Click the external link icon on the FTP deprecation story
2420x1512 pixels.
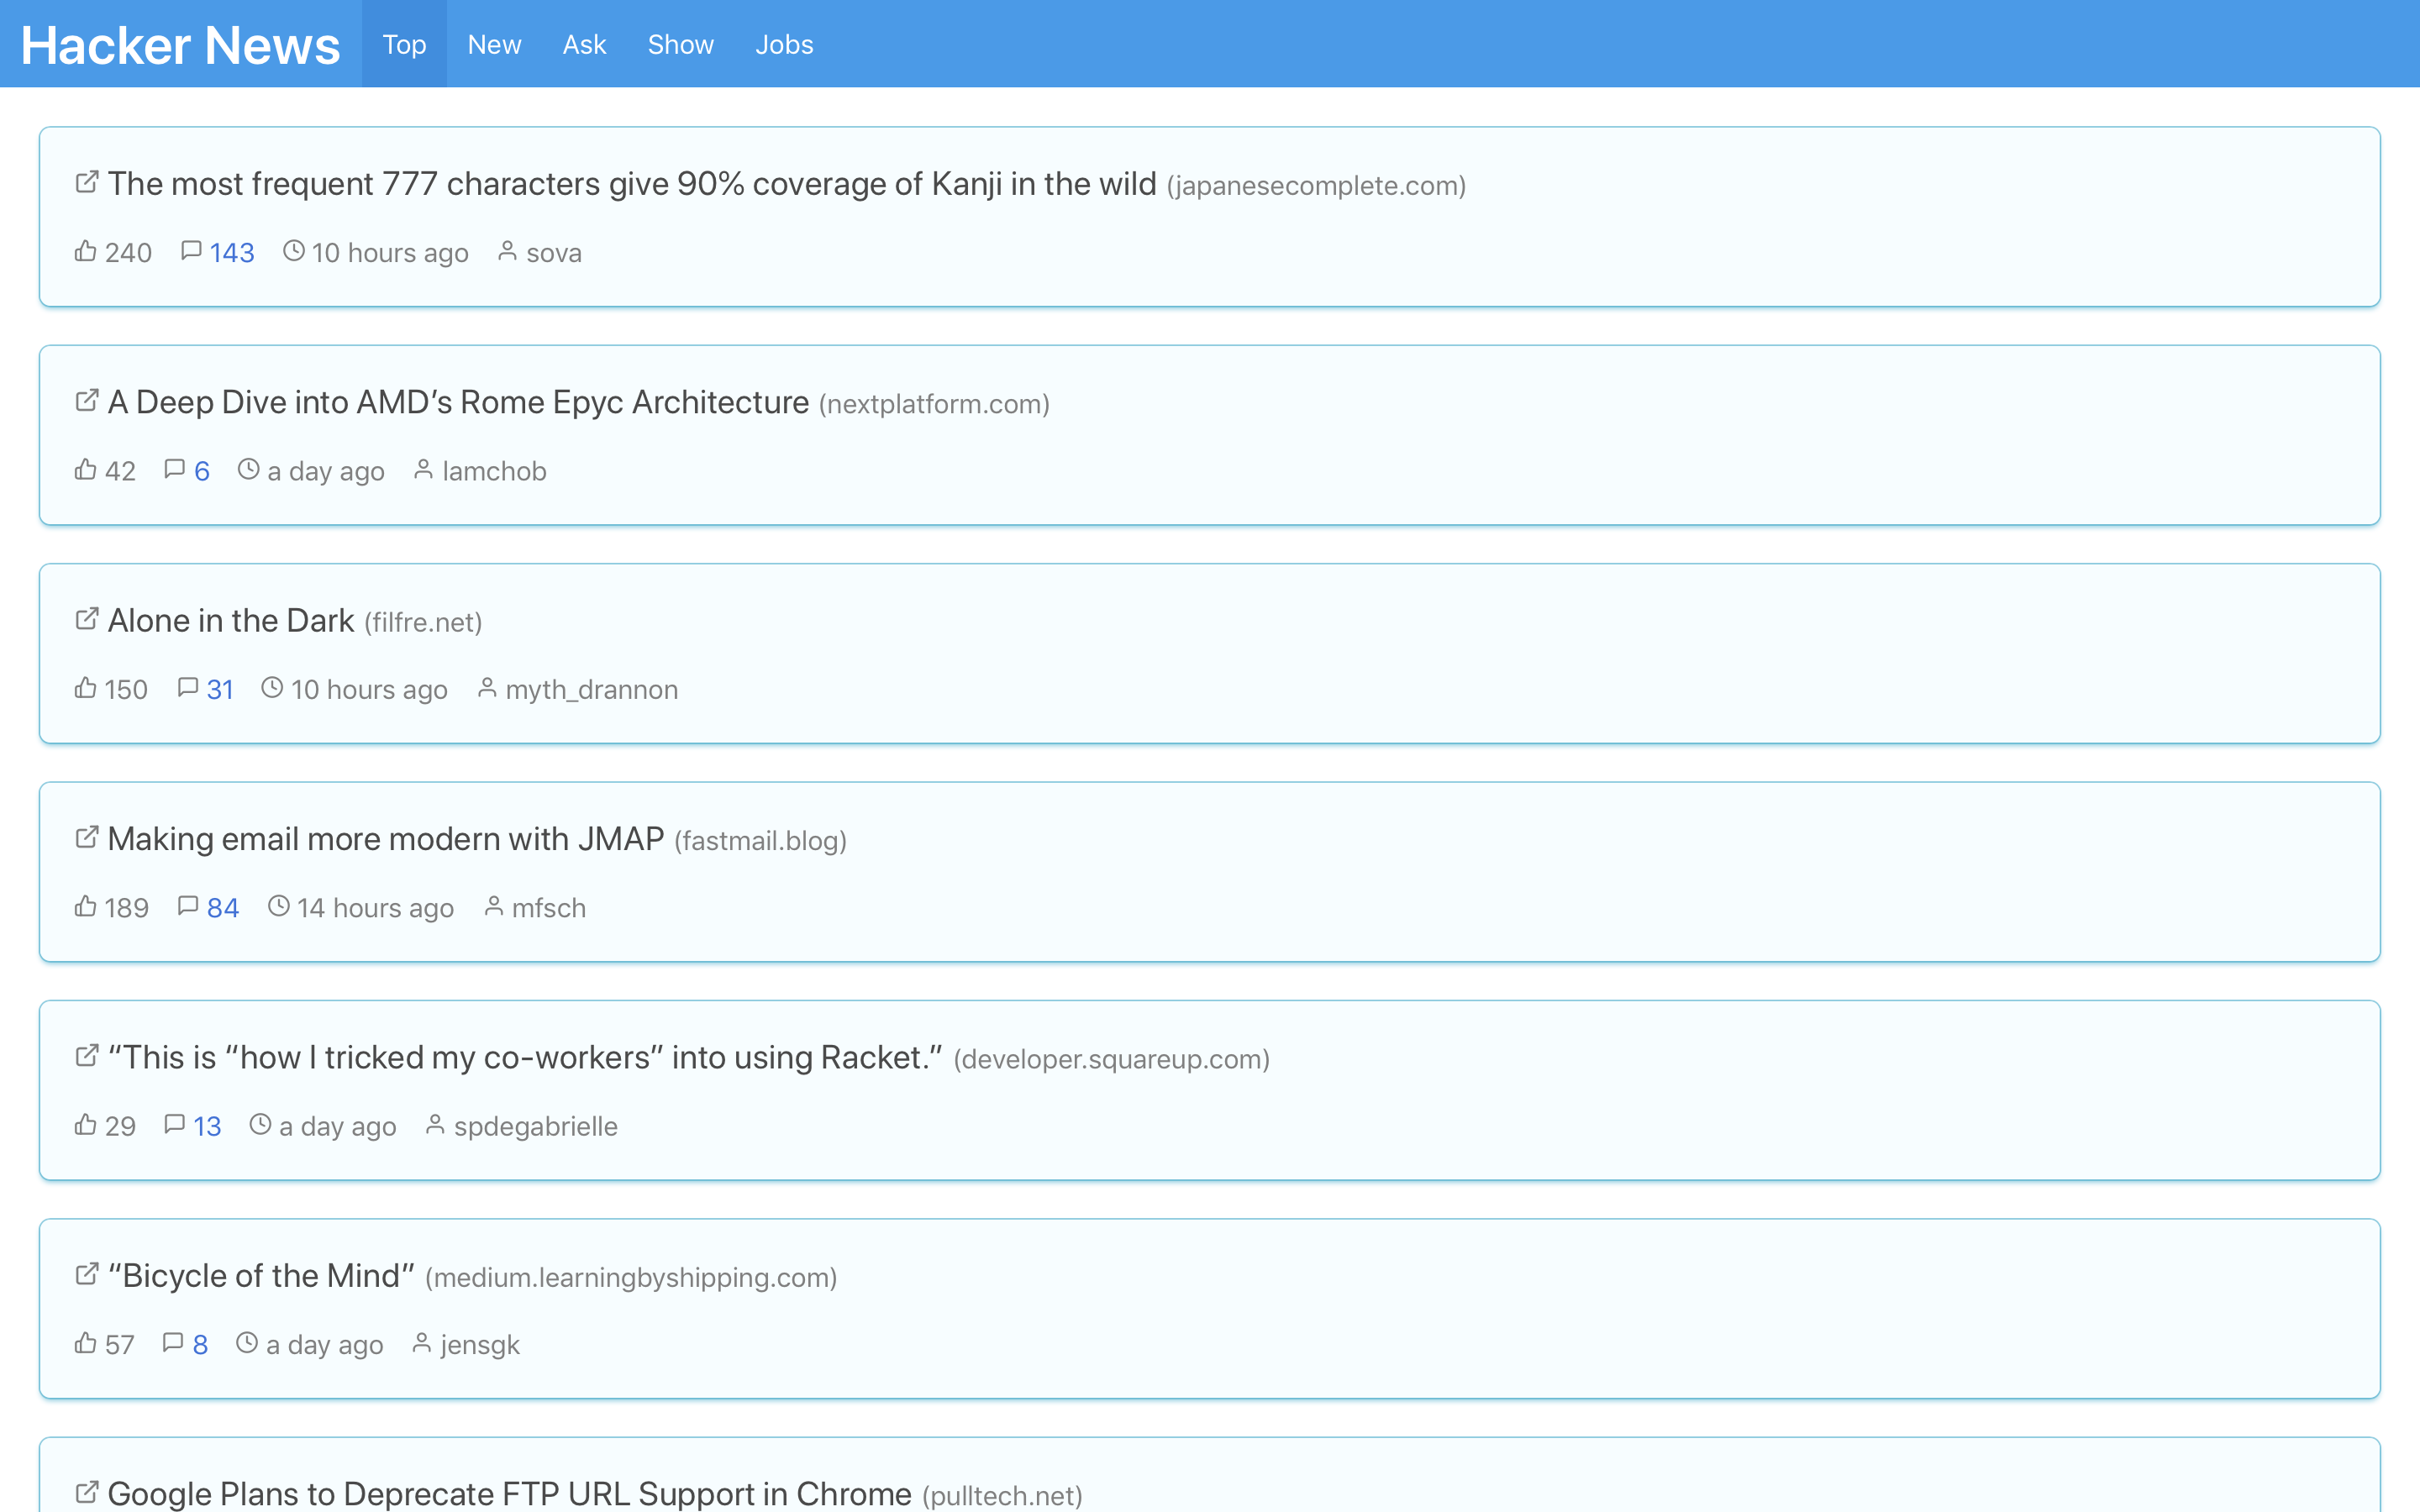coord(86,1492)
